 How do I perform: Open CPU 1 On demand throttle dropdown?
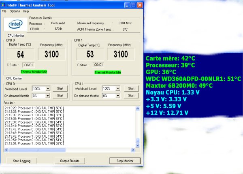(118, 96)
